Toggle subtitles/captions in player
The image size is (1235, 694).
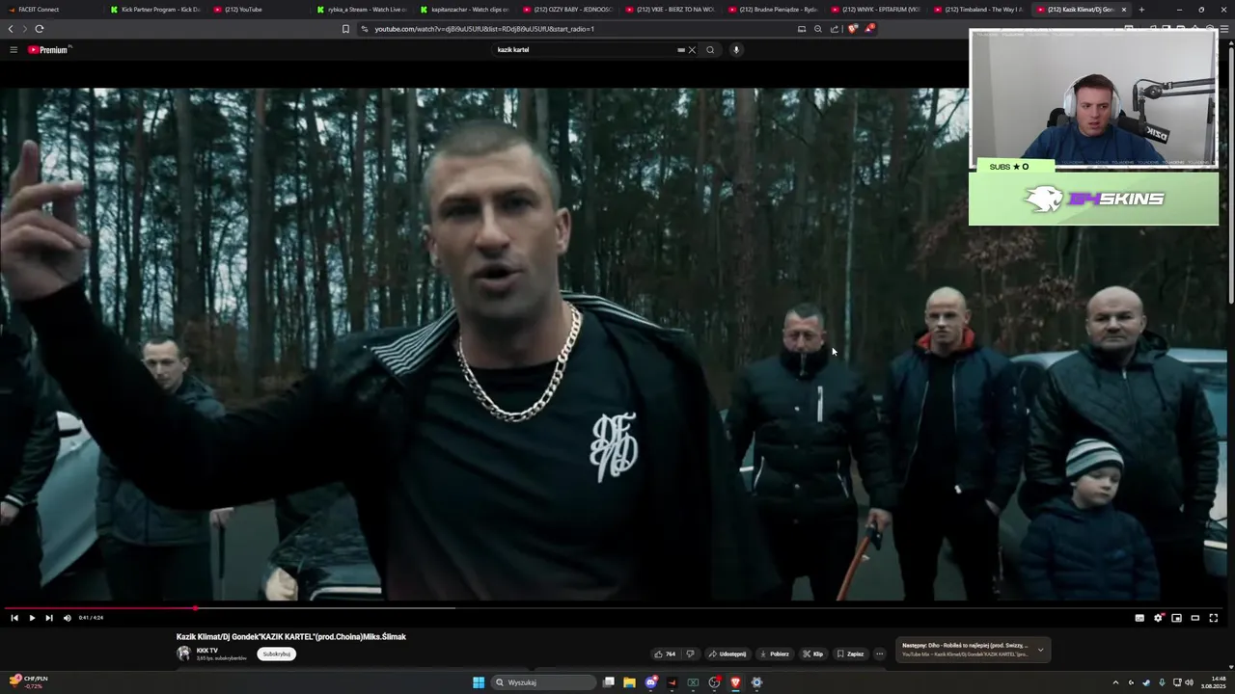[1139, 618]
